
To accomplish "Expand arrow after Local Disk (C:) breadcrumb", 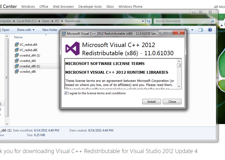I will 39,21.
